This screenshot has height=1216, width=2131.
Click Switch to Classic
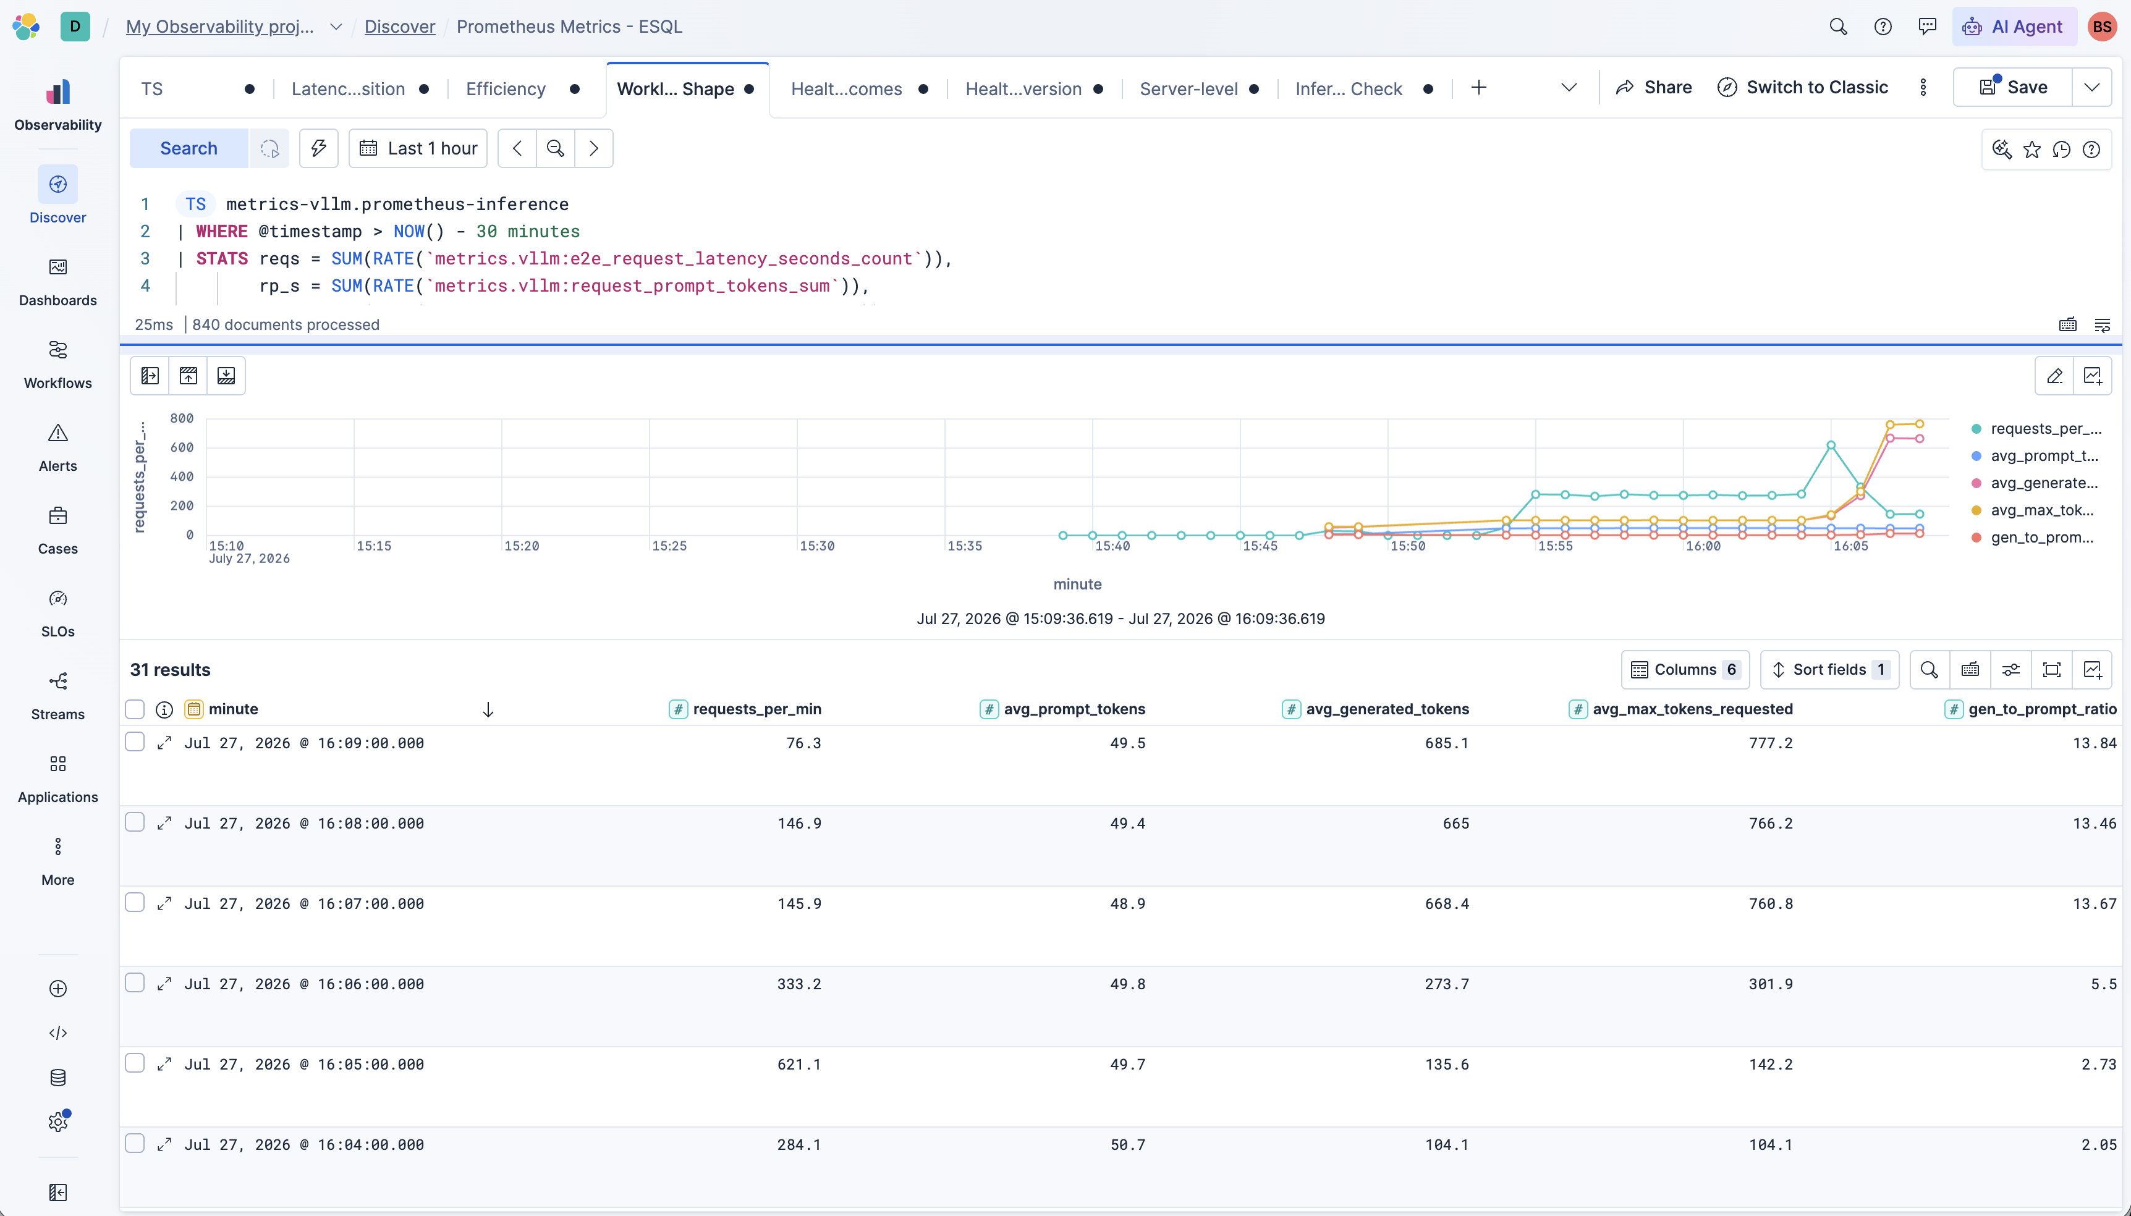click(x=1803, y=88)
